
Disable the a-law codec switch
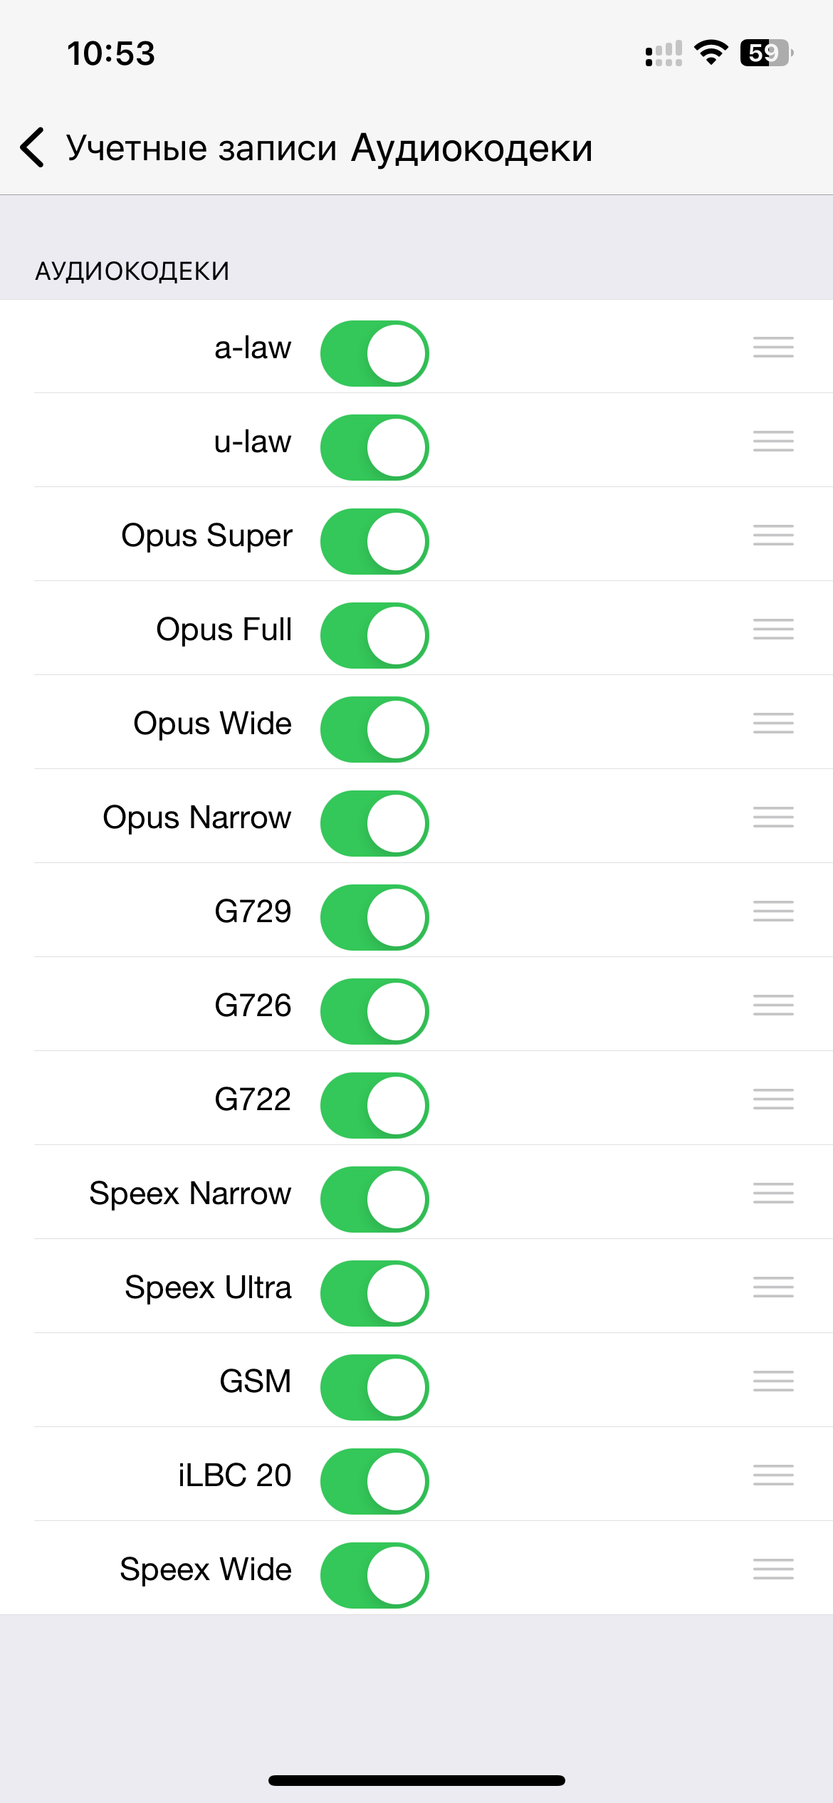374,353
